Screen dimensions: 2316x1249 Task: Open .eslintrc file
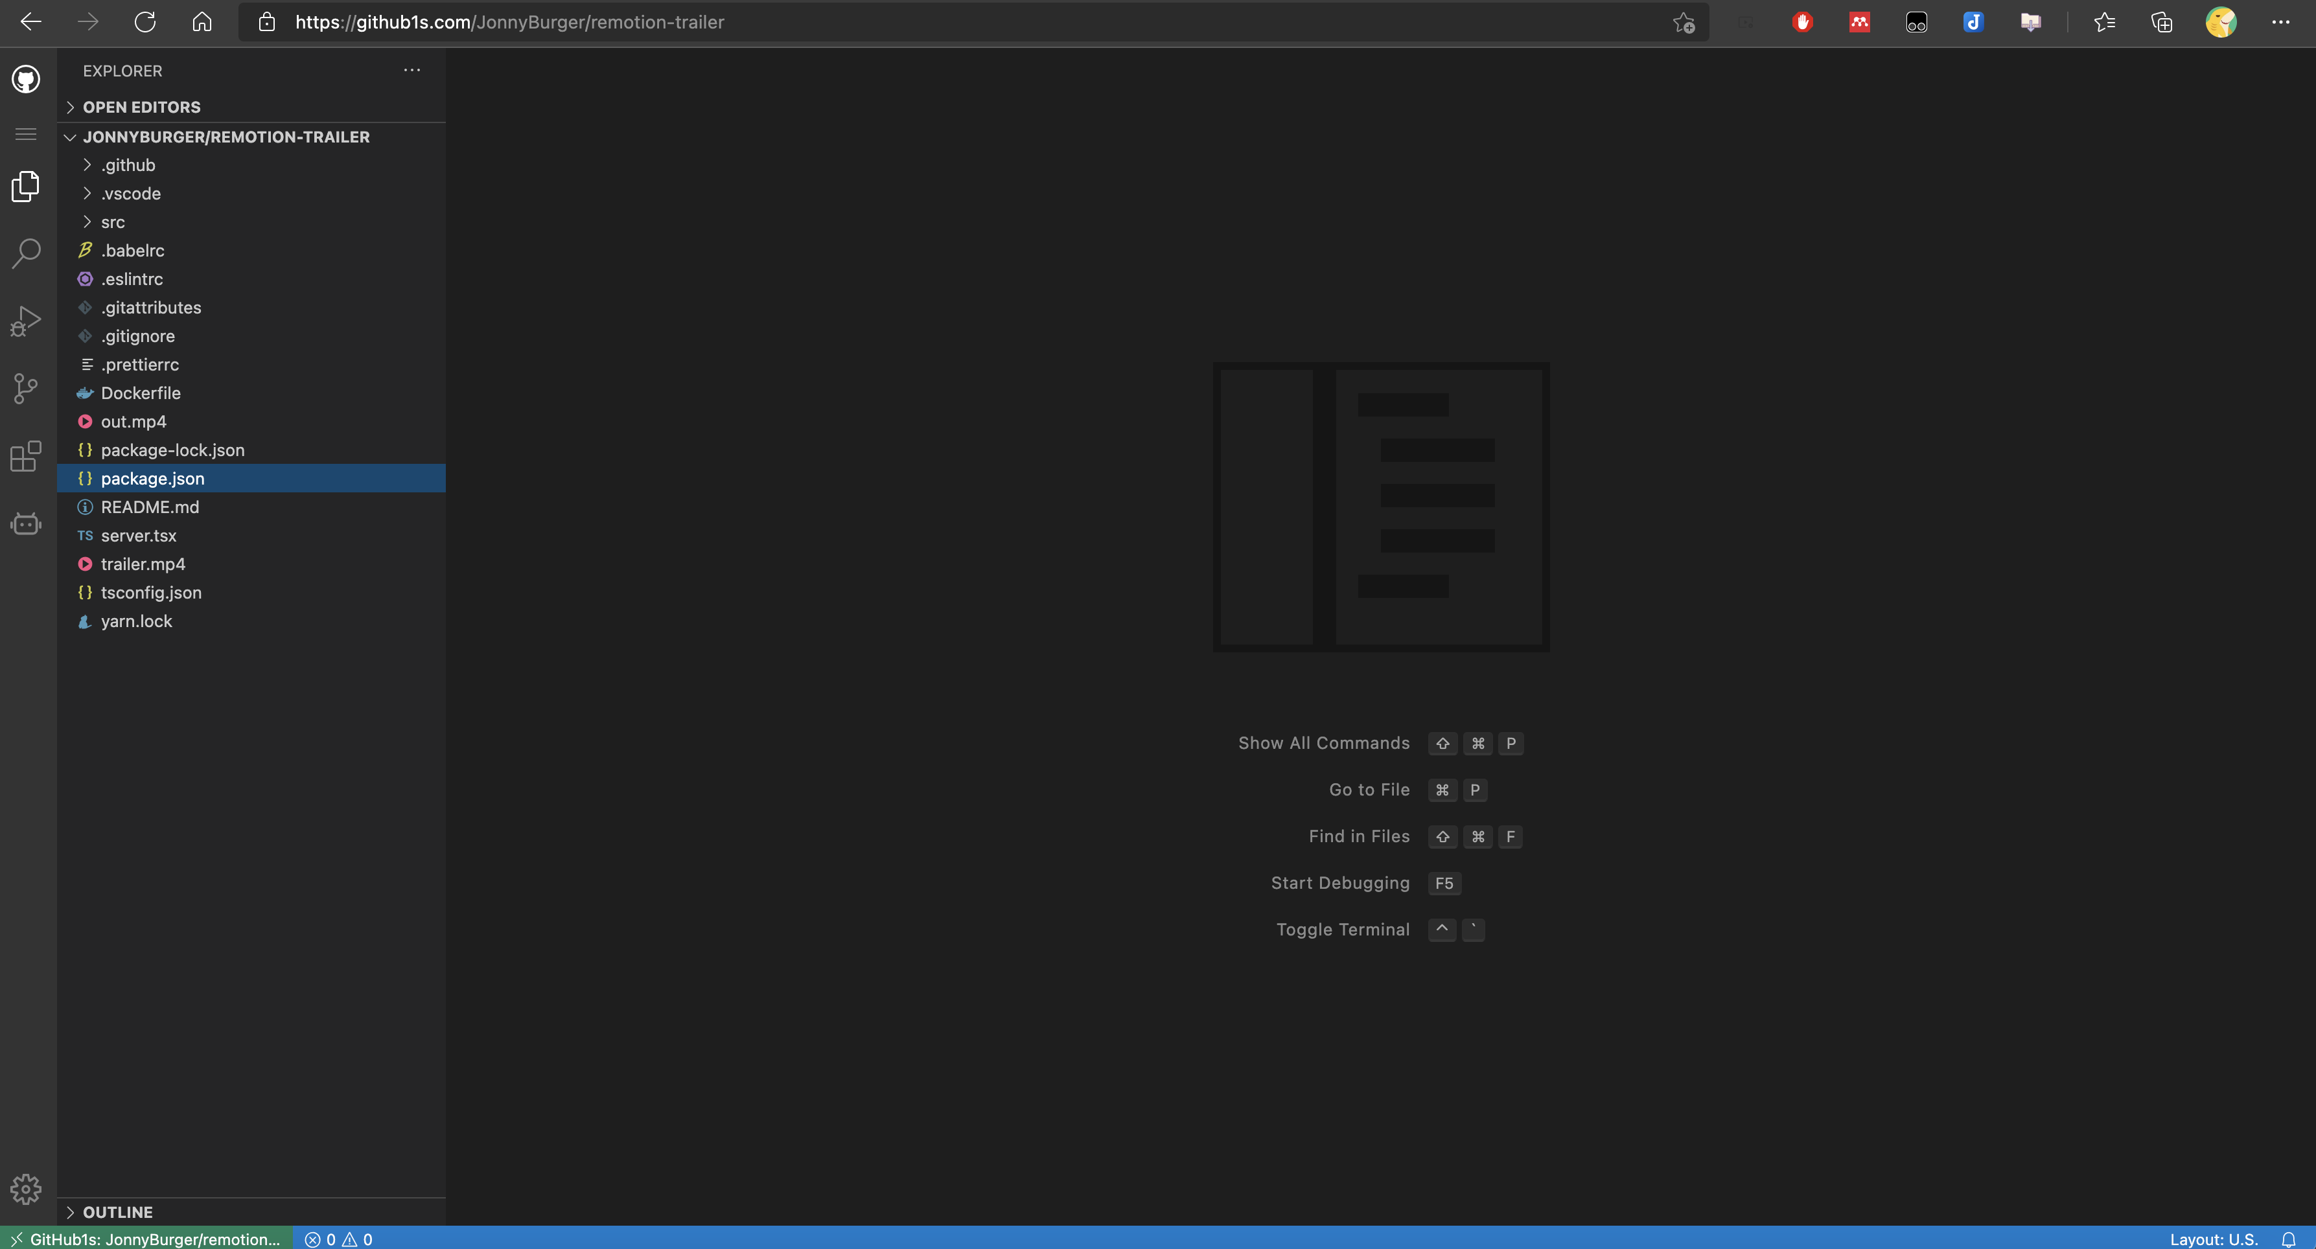251,279
